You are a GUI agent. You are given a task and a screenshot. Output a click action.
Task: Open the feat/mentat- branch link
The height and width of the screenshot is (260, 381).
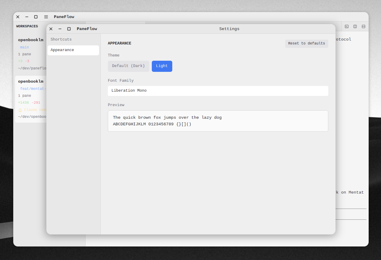pyautogui.click(x=33, y=88)
